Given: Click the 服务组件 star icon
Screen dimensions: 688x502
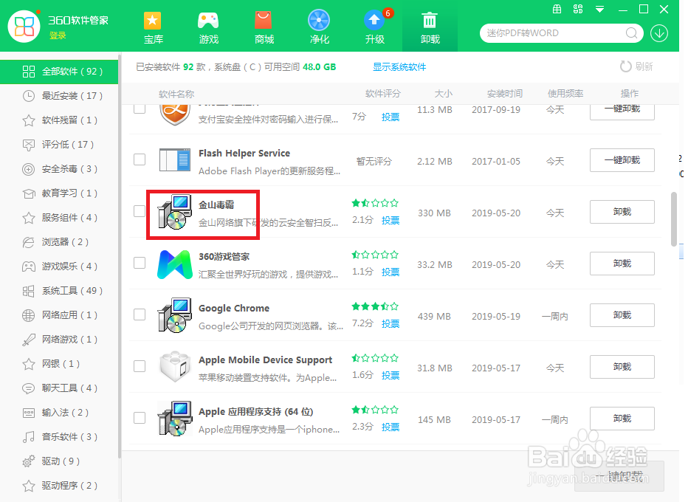Looking at the screenshot, I should pyautogui.click(x=29, y=218).
